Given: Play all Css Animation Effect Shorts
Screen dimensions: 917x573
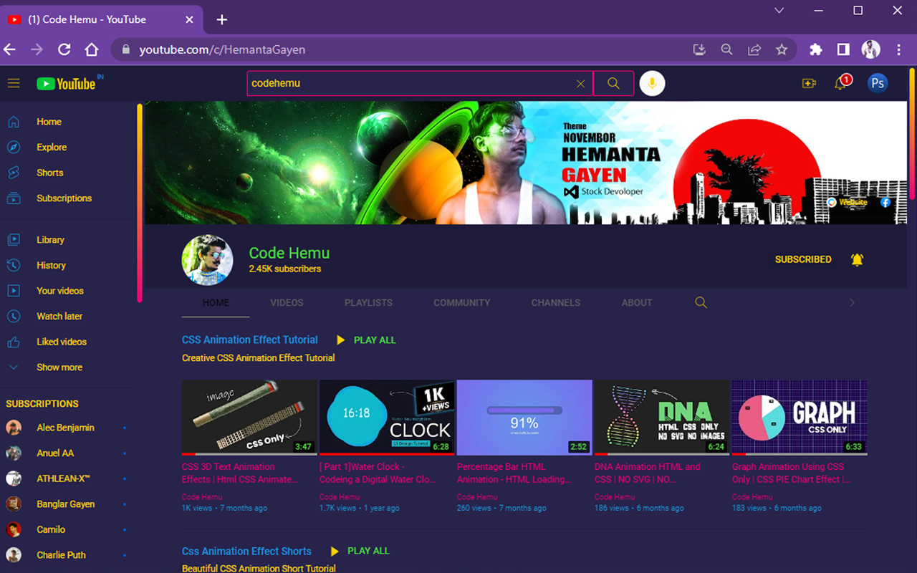Looking at the screenshot, I should 360,551.
